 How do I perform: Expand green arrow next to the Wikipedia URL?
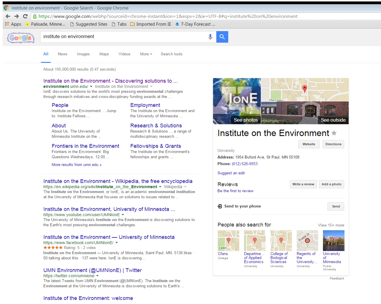[160, 187]
